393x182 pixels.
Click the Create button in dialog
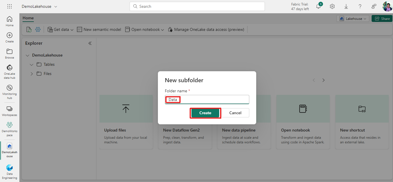[x=205, y=113]
